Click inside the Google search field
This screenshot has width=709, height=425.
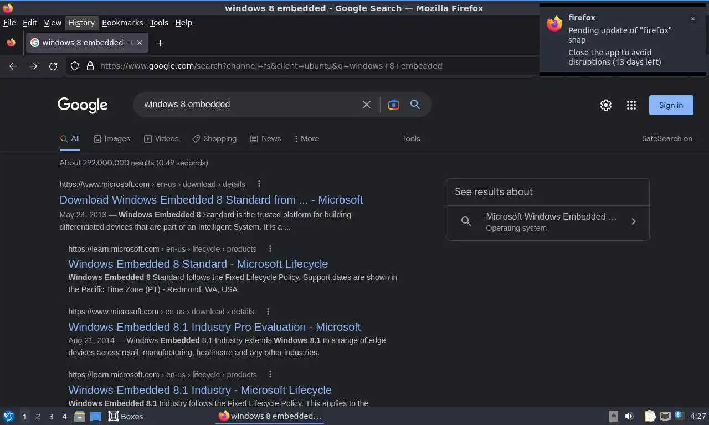point(249,105)
